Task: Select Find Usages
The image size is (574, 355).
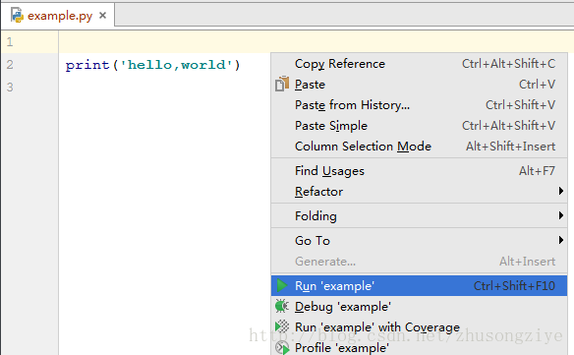Action: [x=419, y=171]
